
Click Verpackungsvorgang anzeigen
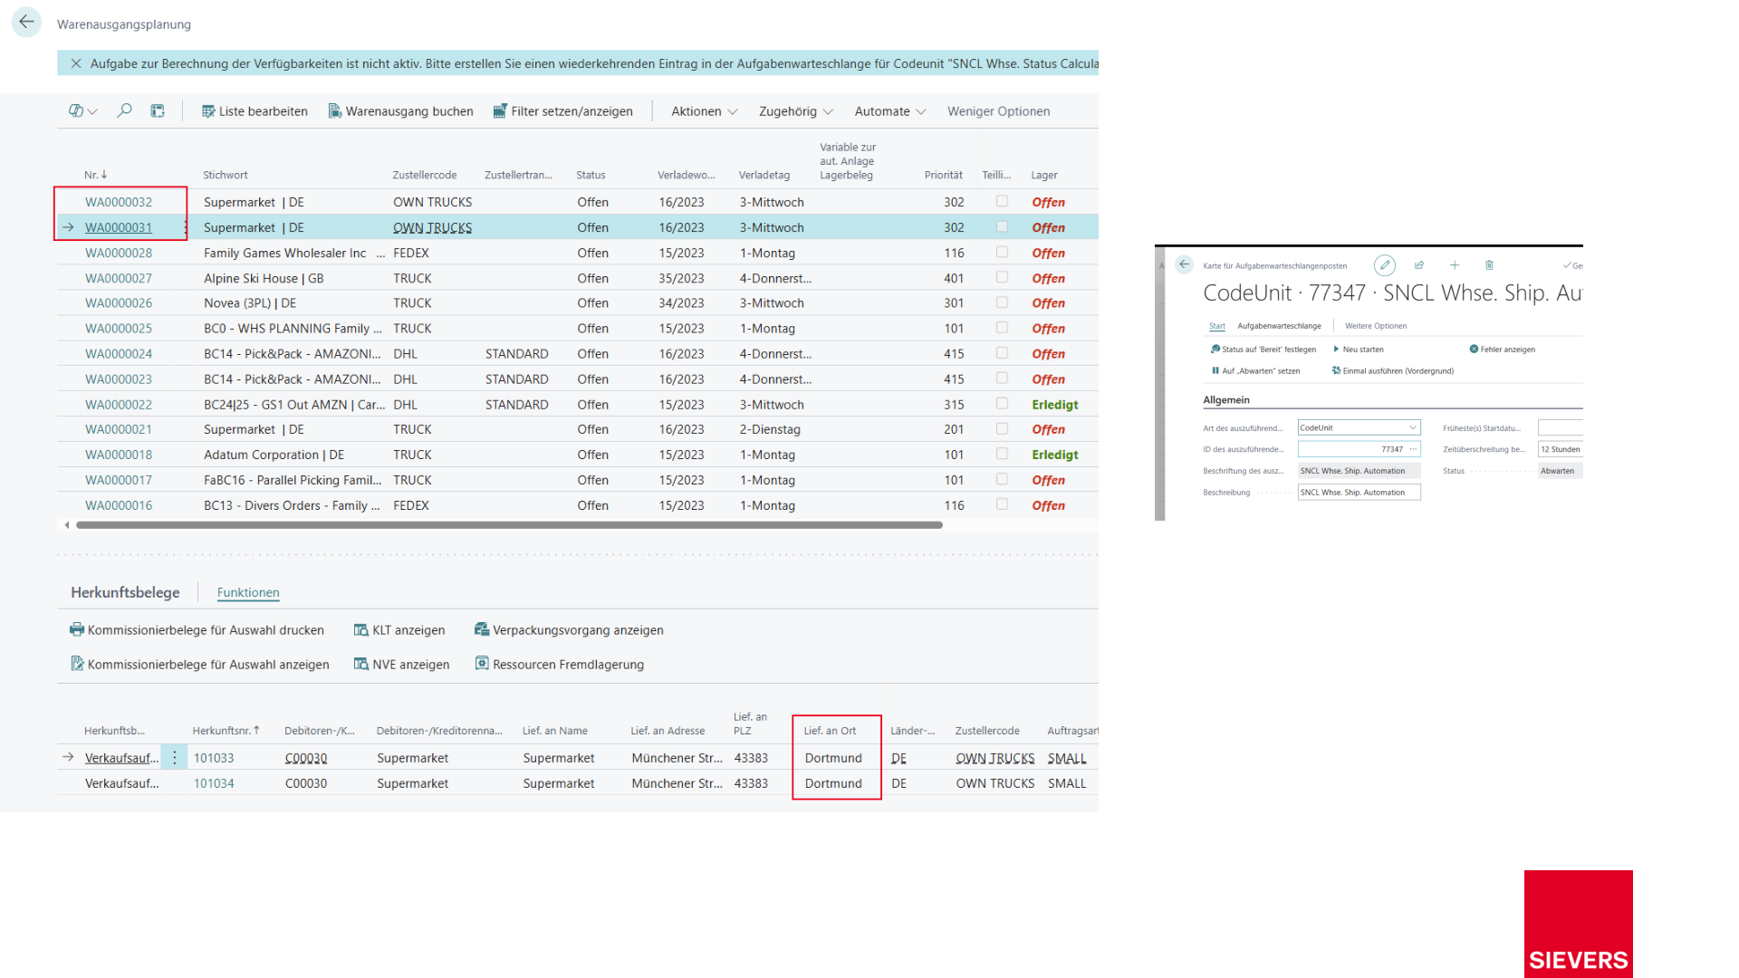pyautogui.click(x=569, y=630)
